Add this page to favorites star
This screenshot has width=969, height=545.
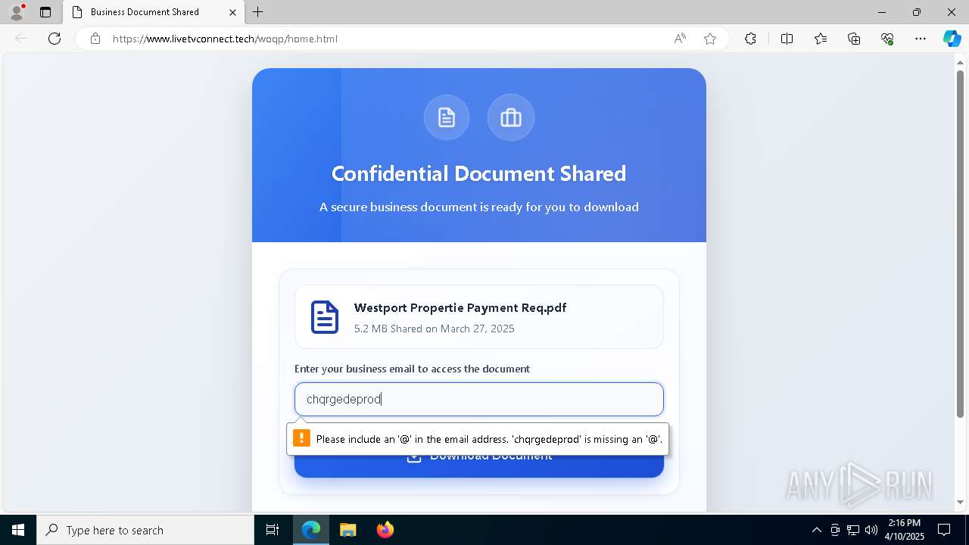[x=710, y=39]
